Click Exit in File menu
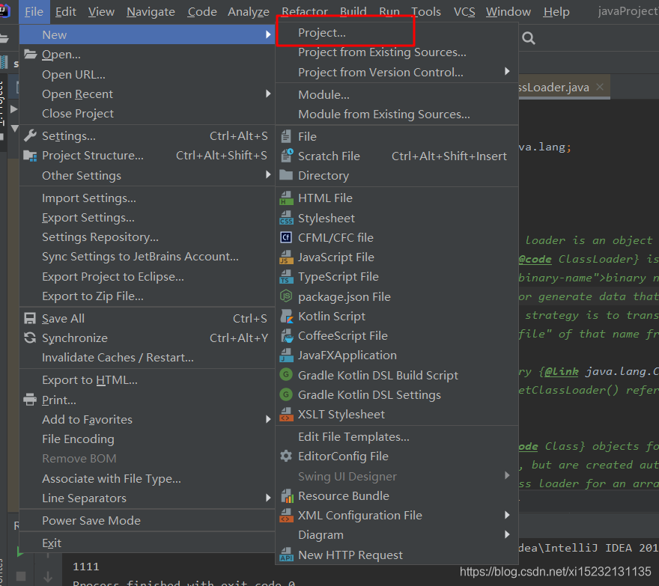This screenshot has height=586, width=659. [x=147, y=543]
